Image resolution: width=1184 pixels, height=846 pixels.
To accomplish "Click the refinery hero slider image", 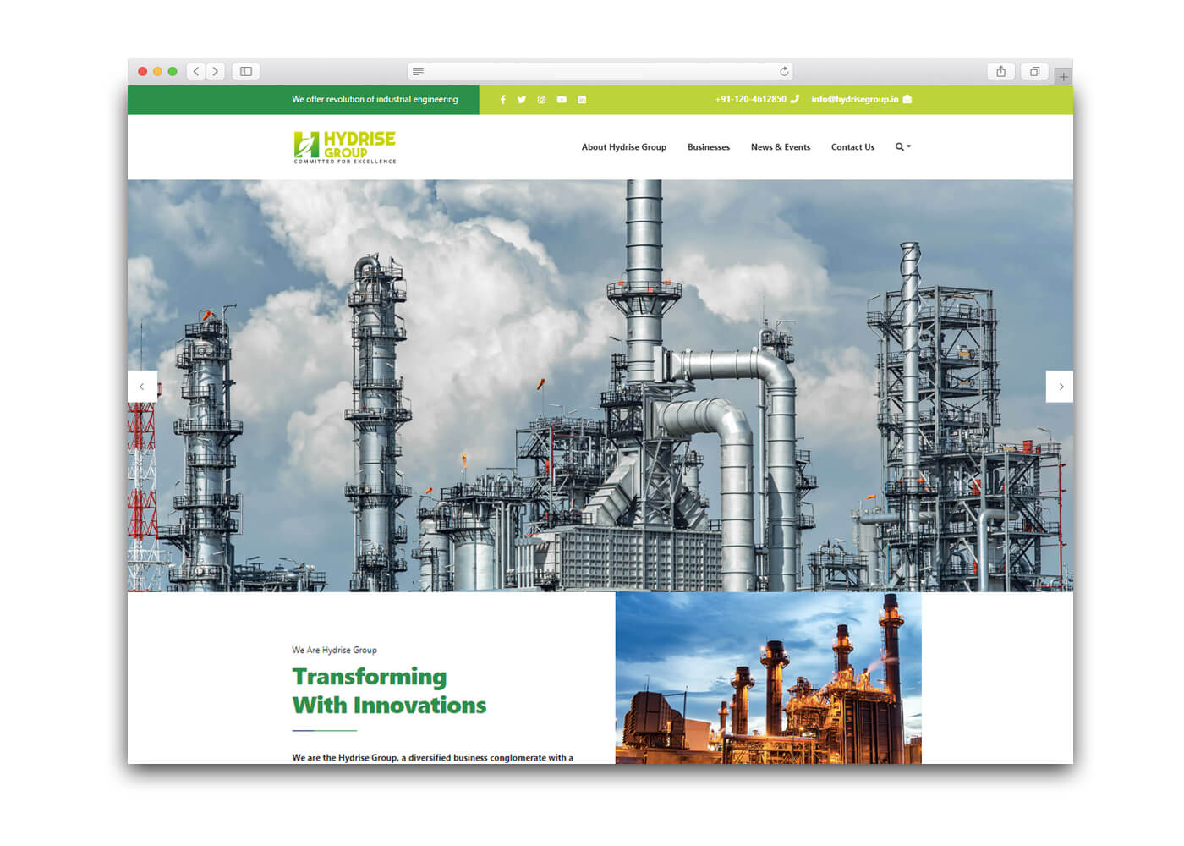I will pyautogui.click(x=600, y=386).
